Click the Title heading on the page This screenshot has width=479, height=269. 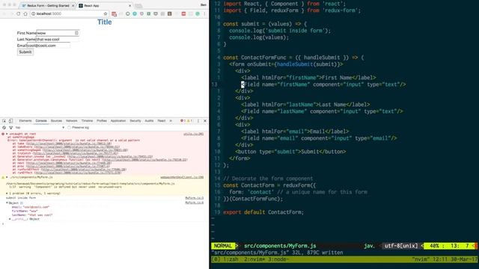pos(105,22)
